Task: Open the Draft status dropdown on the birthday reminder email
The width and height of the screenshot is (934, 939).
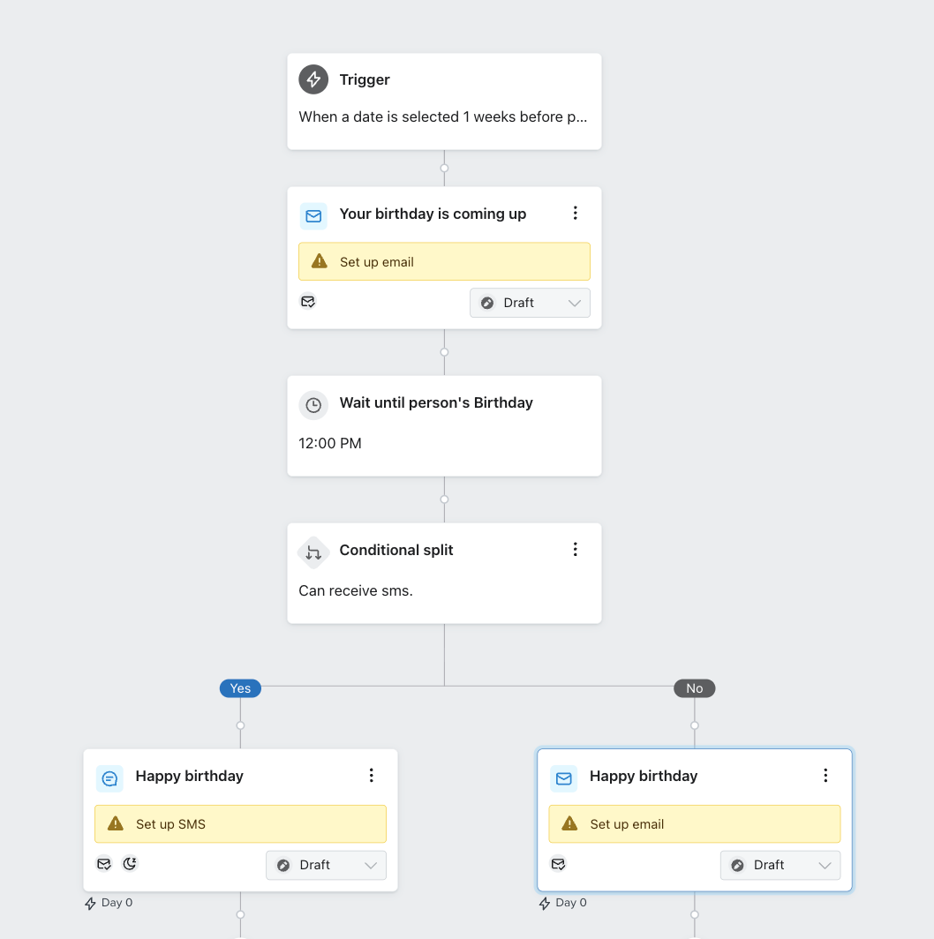Action: point(530,303)
